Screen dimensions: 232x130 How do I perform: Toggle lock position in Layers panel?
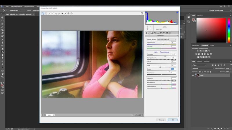[x=205, y=72]
